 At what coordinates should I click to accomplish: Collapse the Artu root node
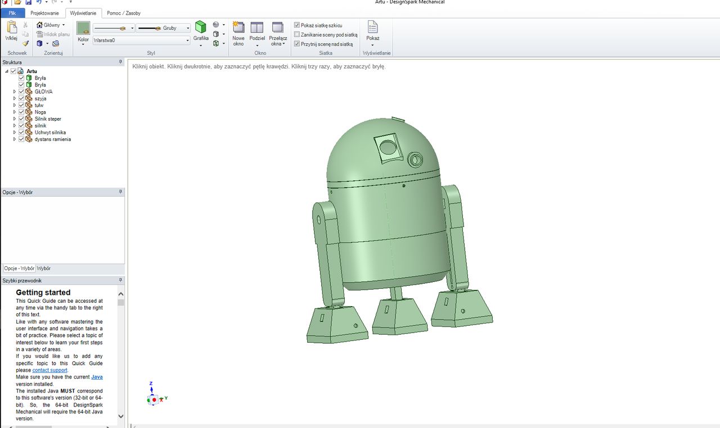7,71
